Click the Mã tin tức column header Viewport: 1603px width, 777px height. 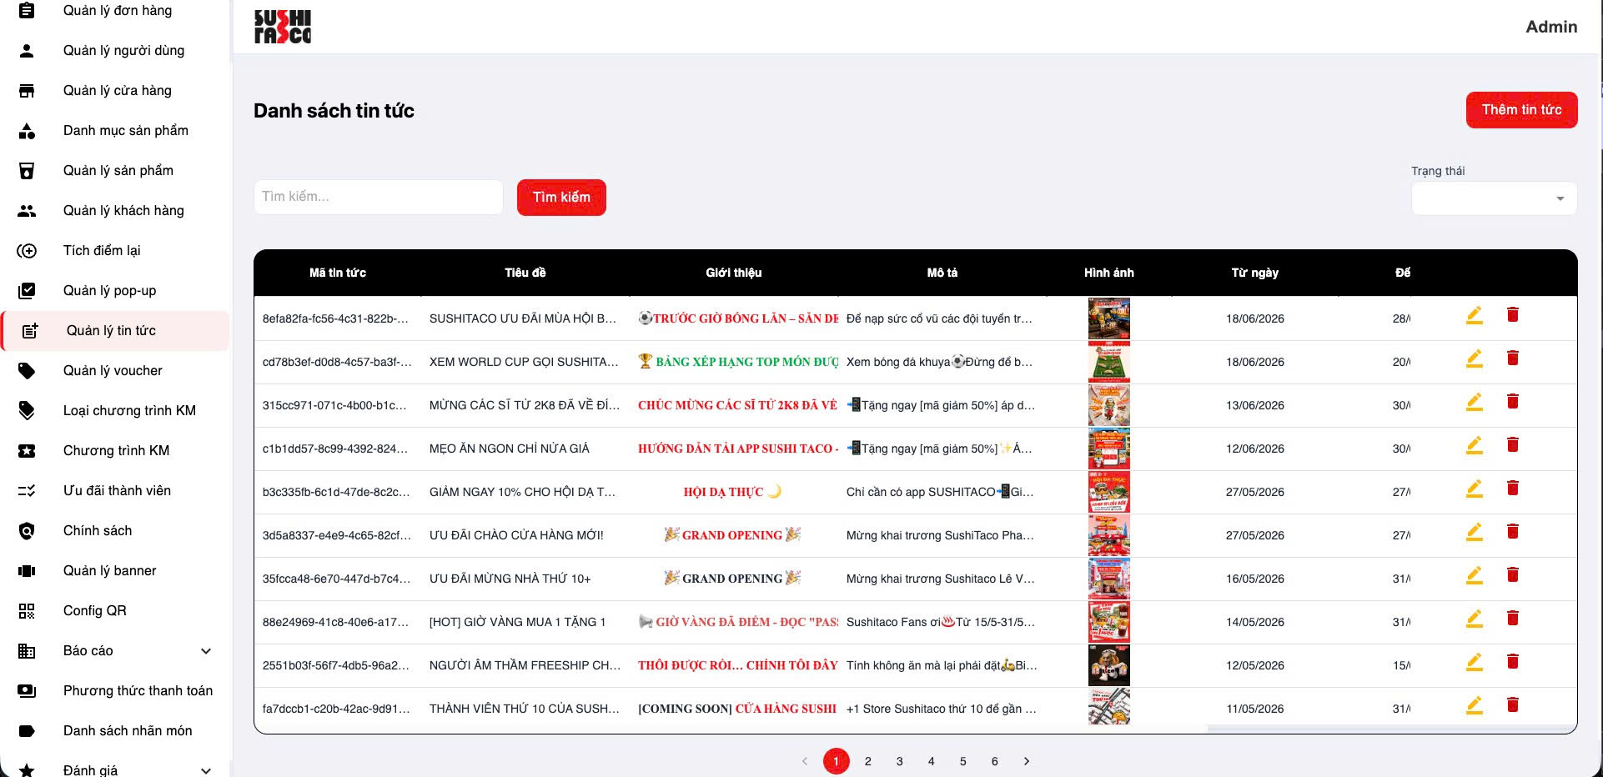pyautogui.click(x=338, y=273)
